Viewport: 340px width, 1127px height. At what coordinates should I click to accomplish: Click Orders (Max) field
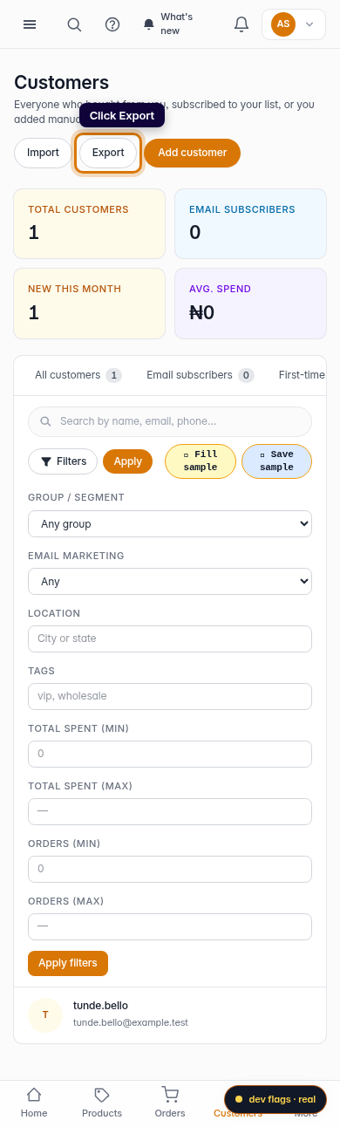tap(170, 926)
